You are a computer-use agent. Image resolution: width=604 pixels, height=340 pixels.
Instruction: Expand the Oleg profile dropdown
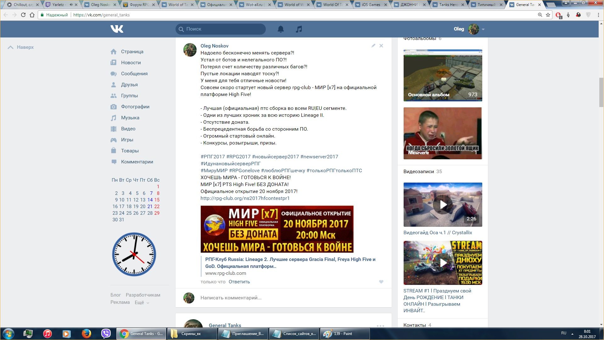(483, 29)
